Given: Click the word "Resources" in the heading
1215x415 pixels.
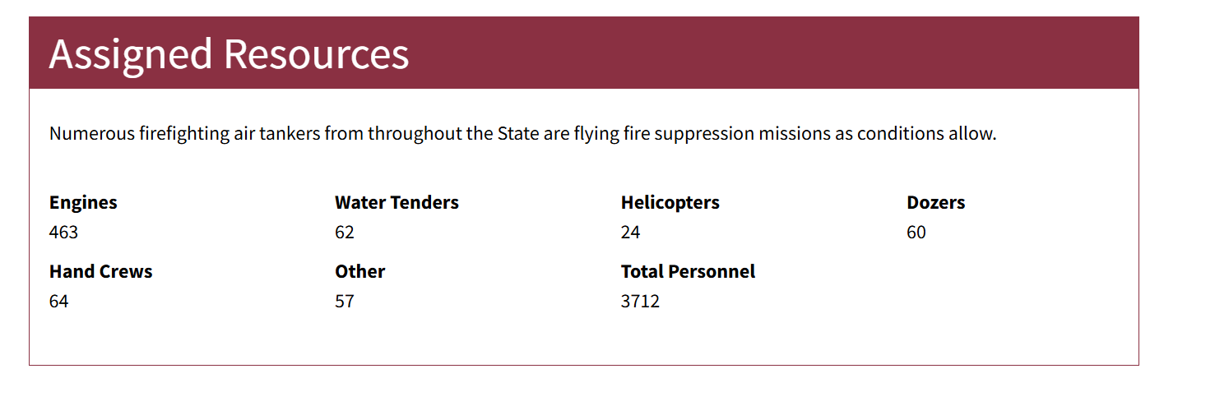Looking at the screenshot, I should 316,54.
